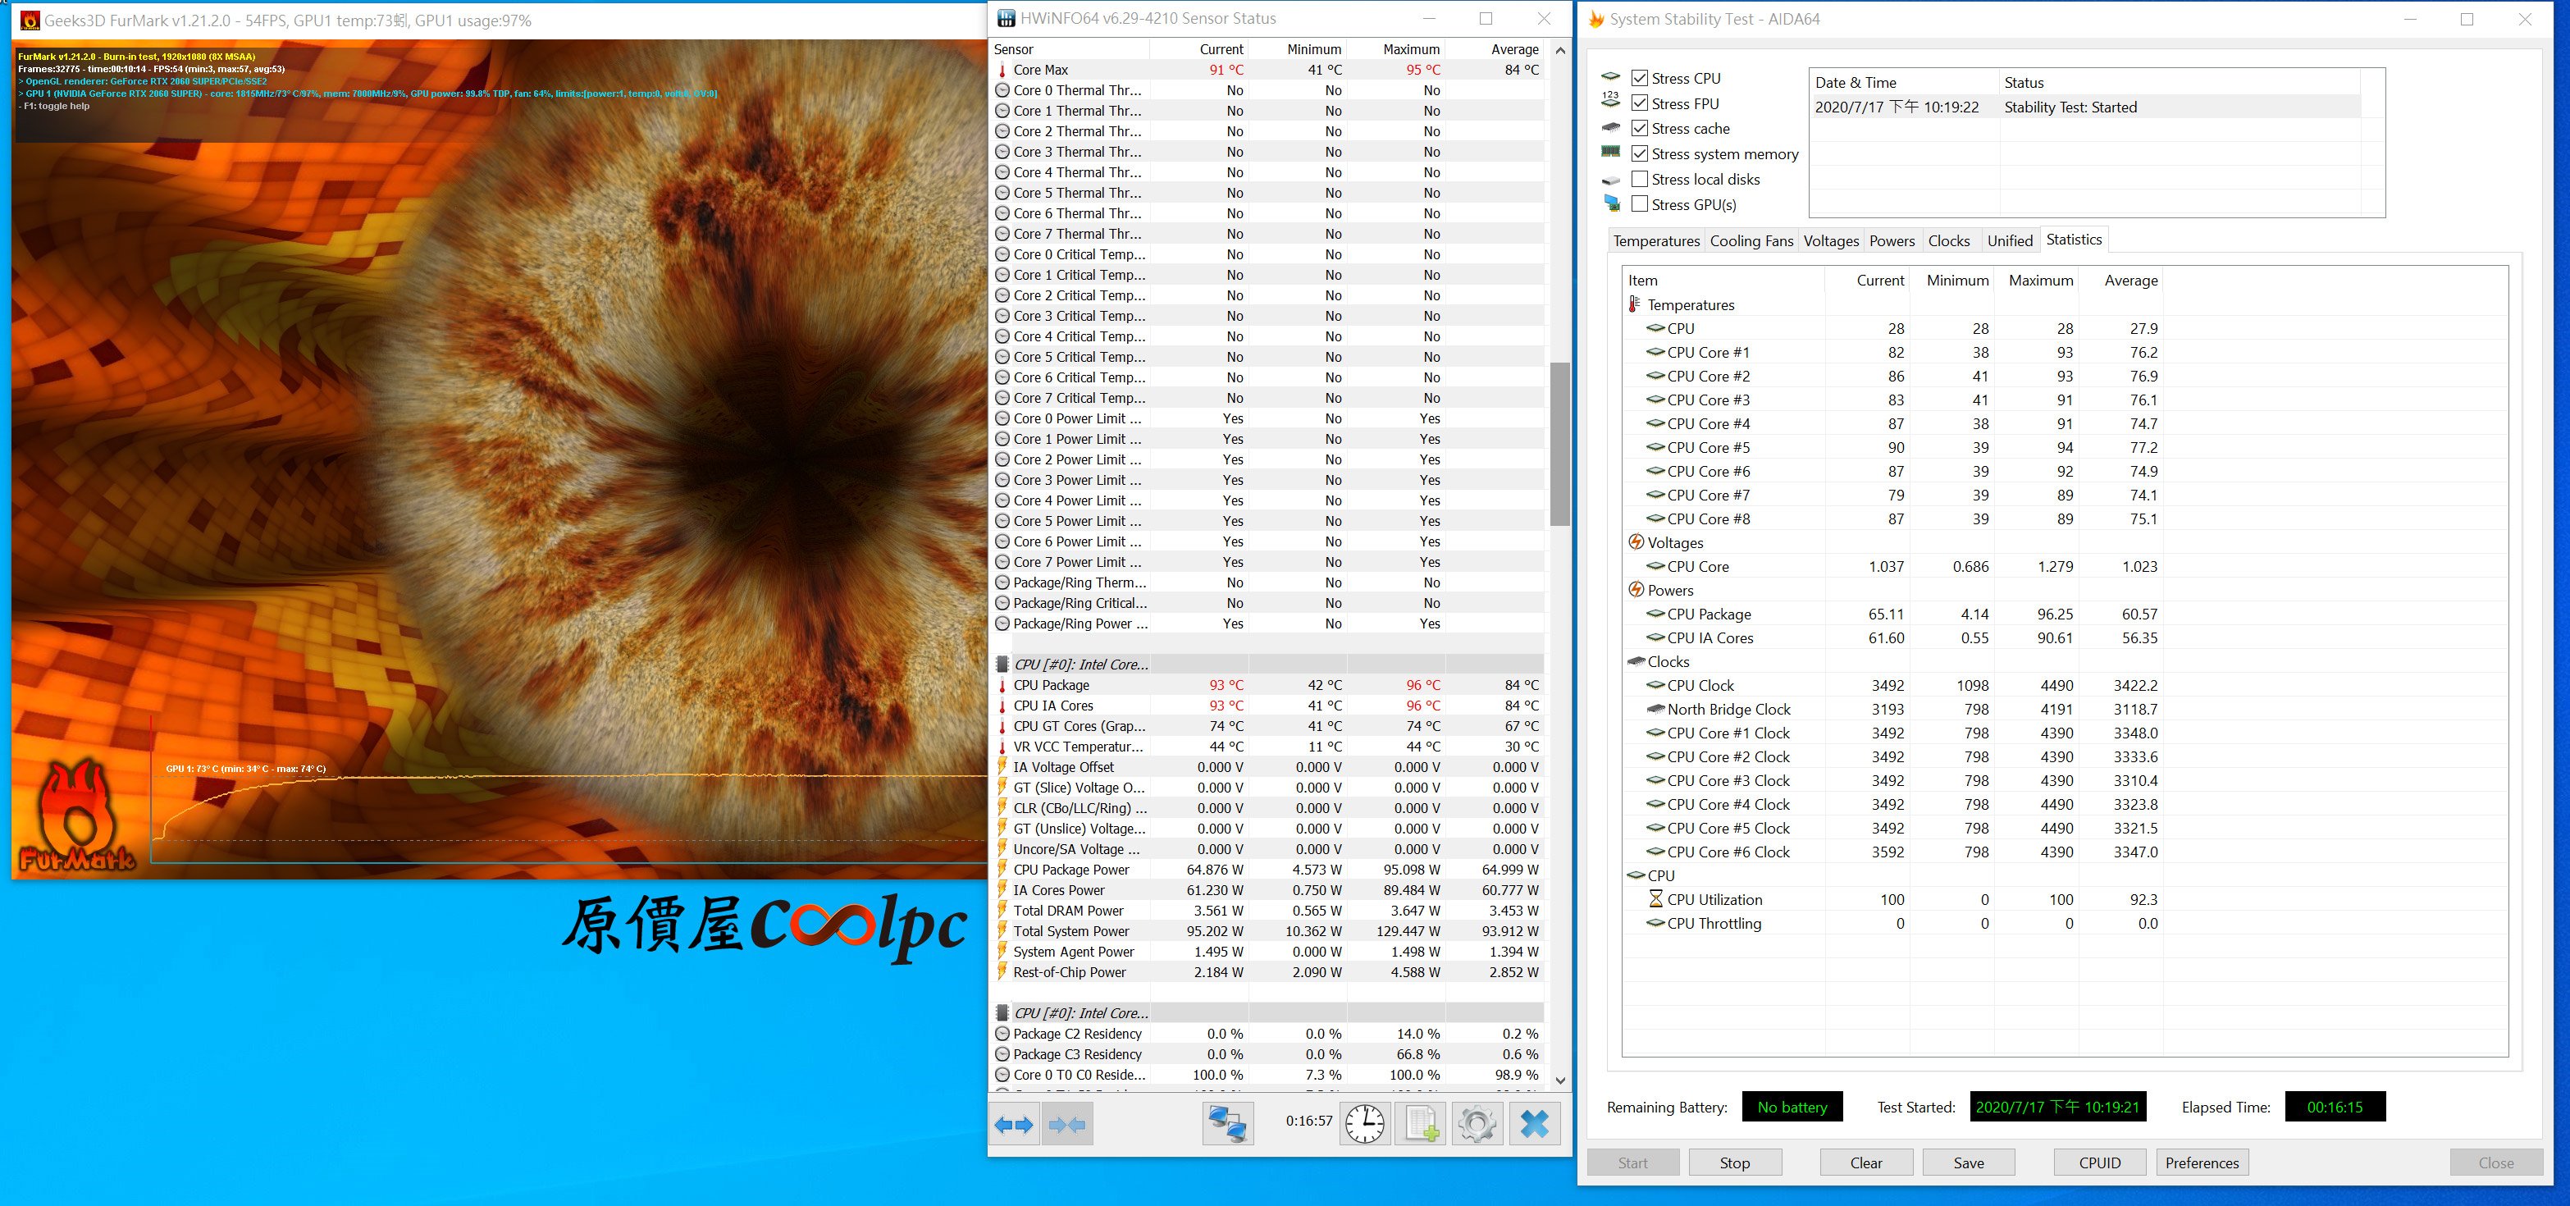Image resolution: width=2570 pixels, height=1206 pixels.
Task: Click AIDA64 local disks drive icon
Action: pyautogui.click(x=1610, y=180)
